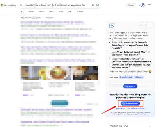Screen dimensions: 158x127
Task: Click the Sign in button
Action: (x=131, y=5)
